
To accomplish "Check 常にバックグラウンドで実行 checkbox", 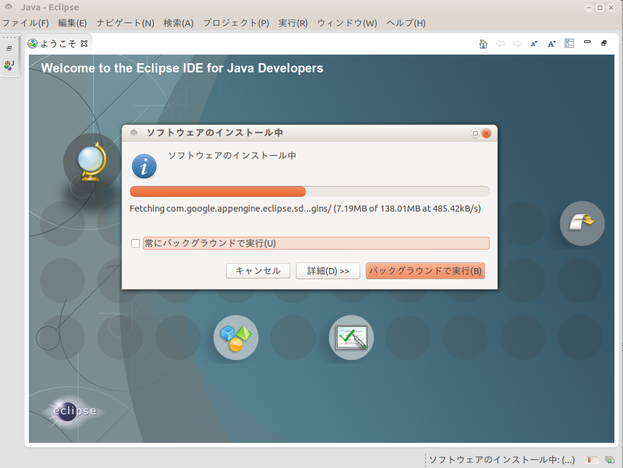I will [136, 244].
